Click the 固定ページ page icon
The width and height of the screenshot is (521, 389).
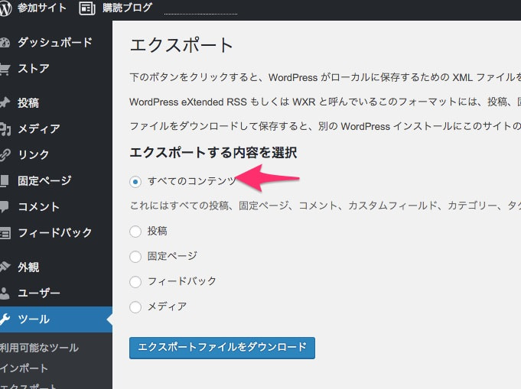click(5, 181)
